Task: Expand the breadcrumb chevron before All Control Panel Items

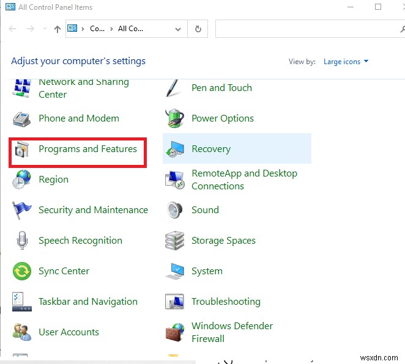Action: (111, 29)
